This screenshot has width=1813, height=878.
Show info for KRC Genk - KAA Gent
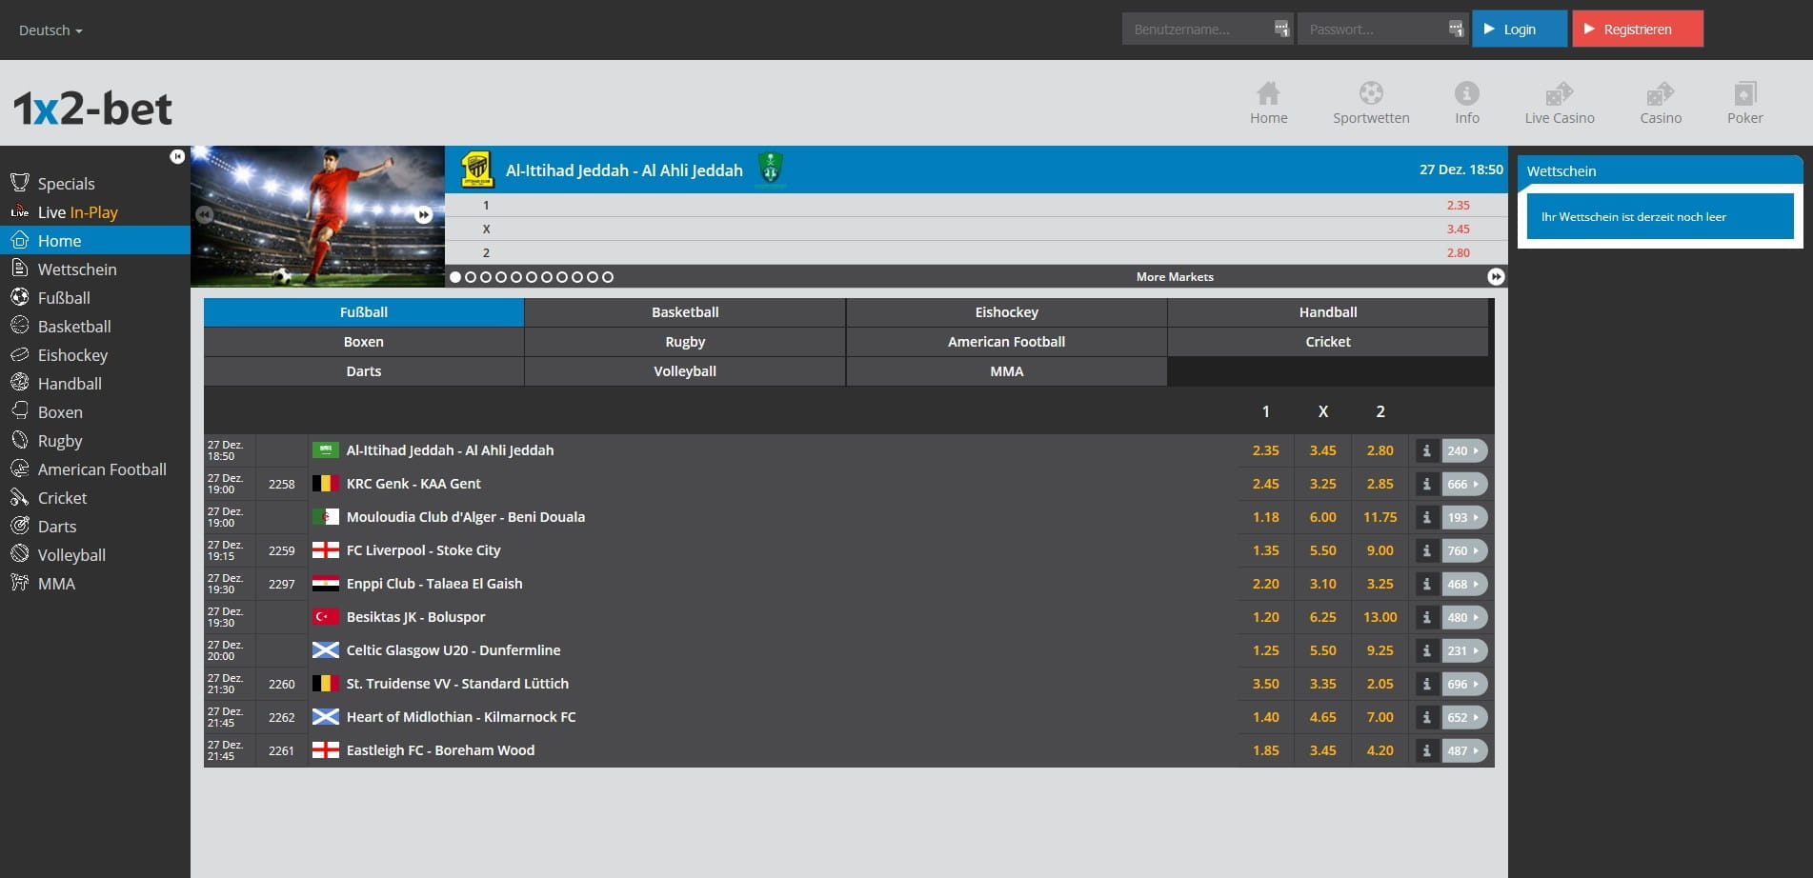point(1426,484)
